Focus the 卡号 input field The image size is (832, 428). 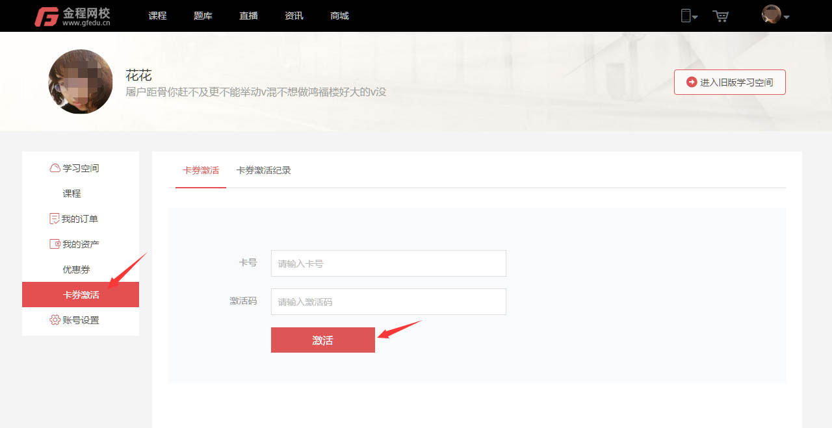[x=388, y=263]
